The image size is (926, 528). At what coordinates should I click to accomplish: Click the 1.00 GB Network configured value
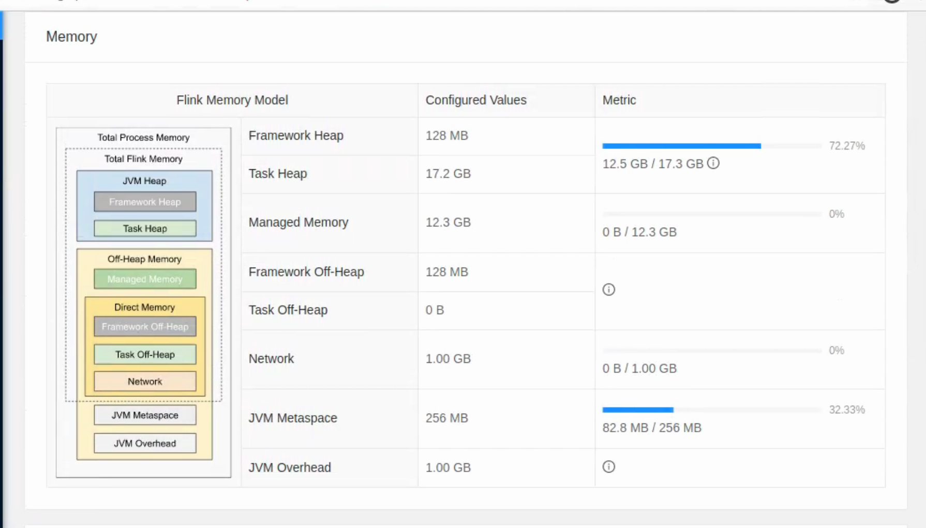(x=448, y=359)
